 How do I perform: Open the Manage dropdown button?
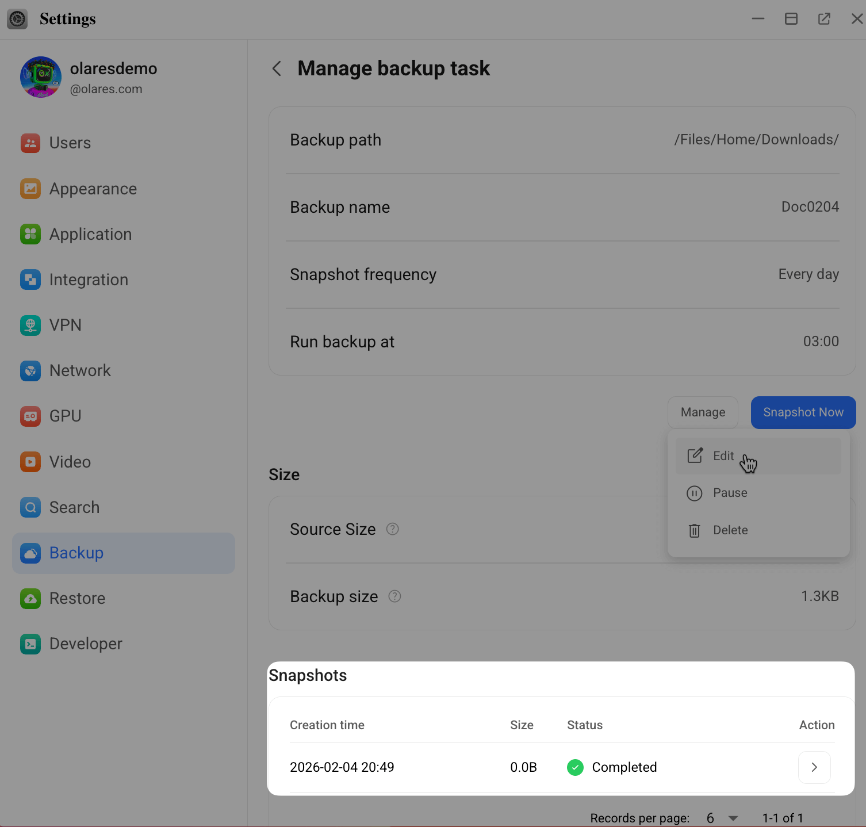pyautogui.click(x=703, y=412)
